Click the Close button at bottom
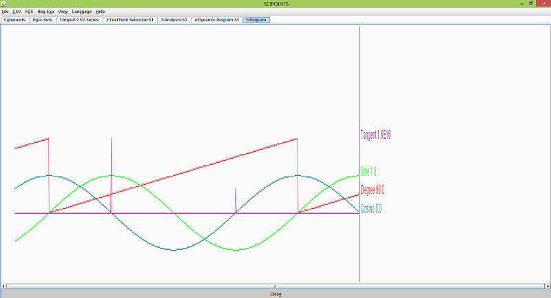The image size is (551, 298). 275,294
